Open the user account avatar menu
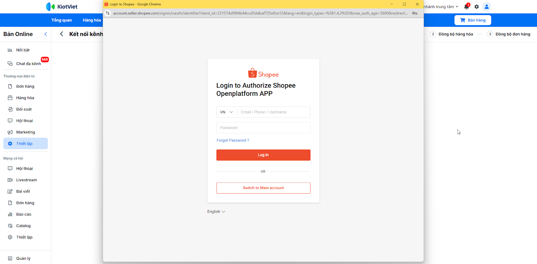This screenshot has width=537, height=264. coord(487,7)
